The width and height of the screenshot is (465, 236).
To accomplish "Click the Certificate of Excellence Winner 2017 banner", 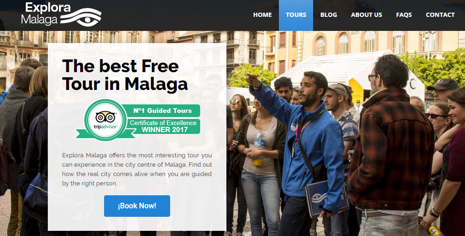I will [164, 126].
